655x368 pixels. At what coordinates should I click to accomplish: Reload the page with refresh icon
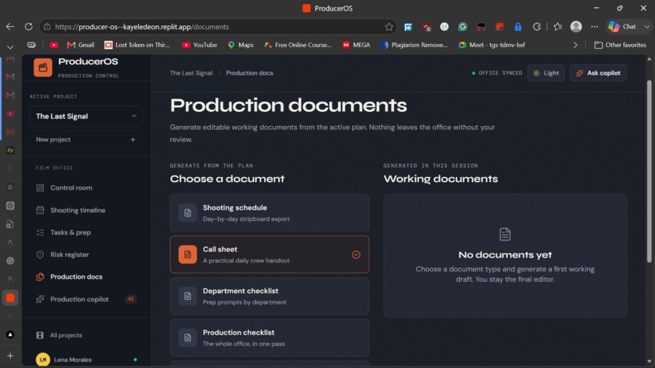point(28,27)
